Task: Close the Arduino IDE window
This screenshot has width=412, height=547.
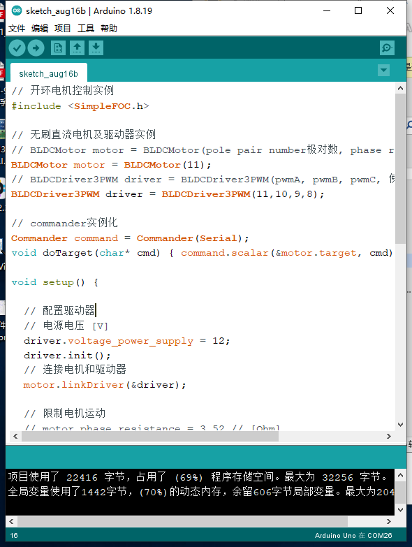Action: coord(390,10)
